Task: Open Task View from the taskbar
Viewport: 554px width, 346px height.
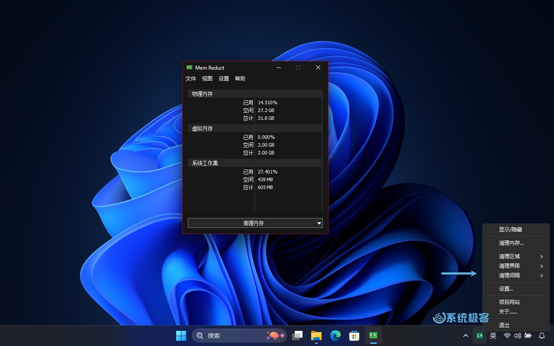Action: coord(297,336)
